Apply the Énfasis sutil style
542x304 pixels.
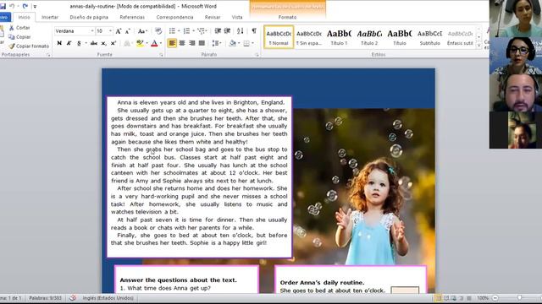coord(460,37)
